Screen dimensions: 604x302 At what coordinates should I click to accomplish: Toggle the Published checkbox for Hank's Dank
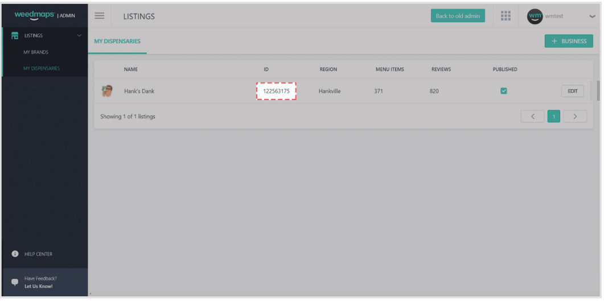503,91
